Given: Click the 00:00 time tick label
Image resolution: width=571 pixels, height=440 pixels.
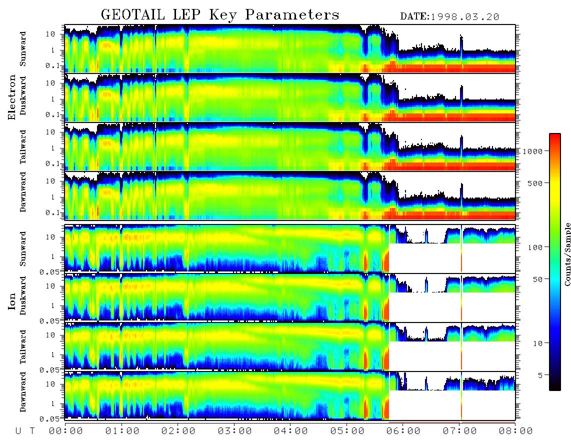Looking at the screenshot, I should [65, 431].
